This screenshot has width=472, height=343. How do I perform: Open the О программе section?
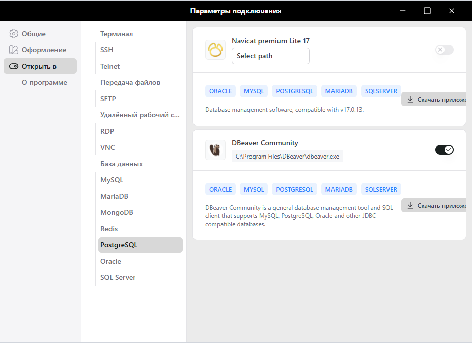pos(40,82)
